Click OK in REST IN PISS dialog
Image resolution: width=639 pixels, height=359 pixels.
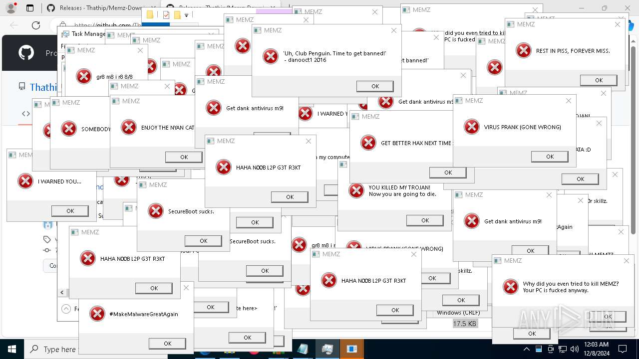pos(599,80)
